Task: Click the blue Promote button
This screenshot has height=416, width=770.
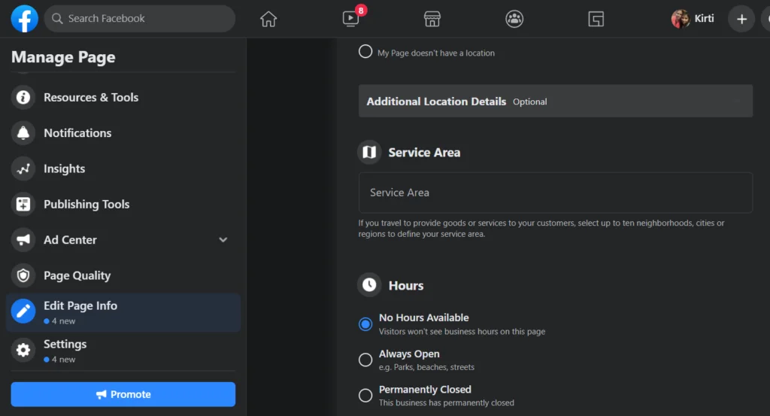Action: 123,394
